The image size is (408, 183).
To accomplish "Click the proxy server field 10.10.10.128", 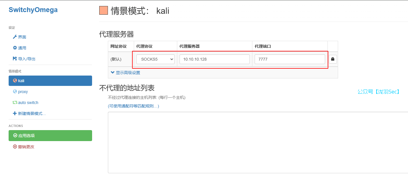I will (x=214, y=59).
